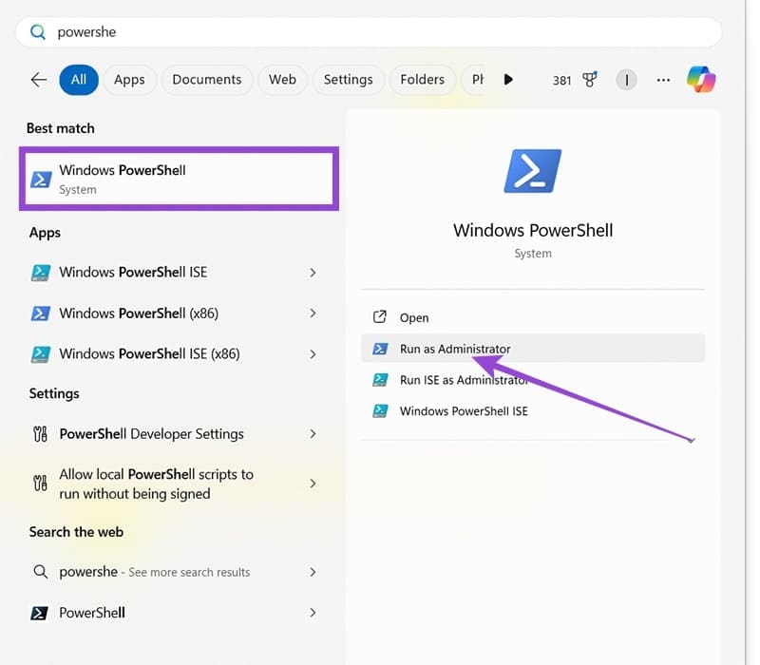This screenshot has height=665, width=760.
Task: Click the PowerShell Developer Settings tools icon
Action: 40,434
